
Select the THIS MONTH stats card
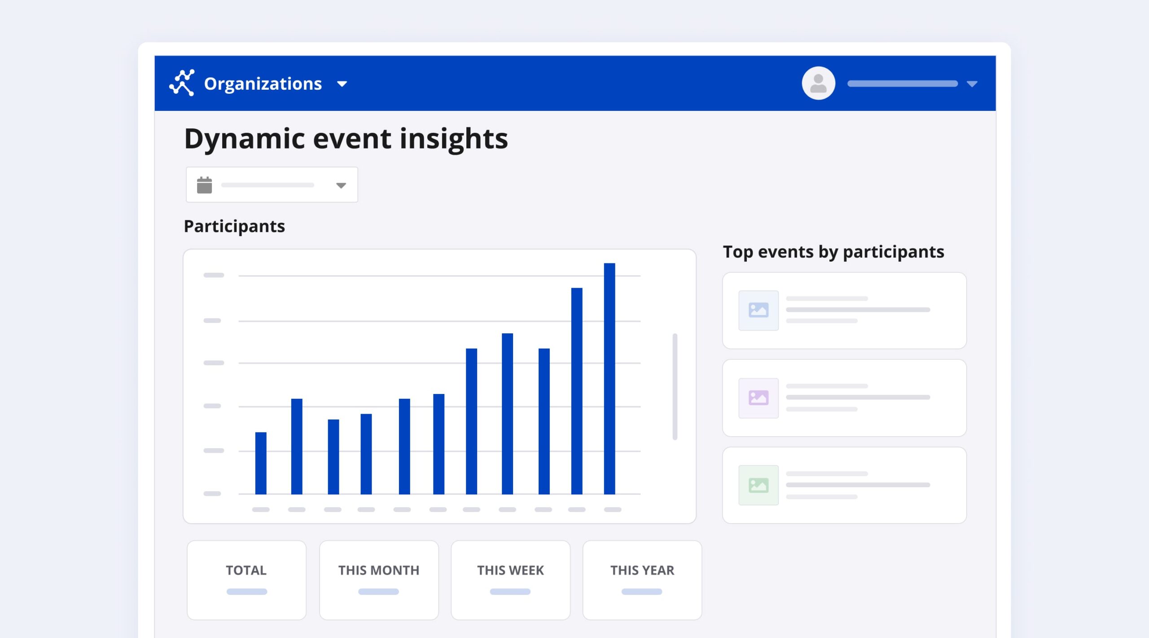pos(378,580)
